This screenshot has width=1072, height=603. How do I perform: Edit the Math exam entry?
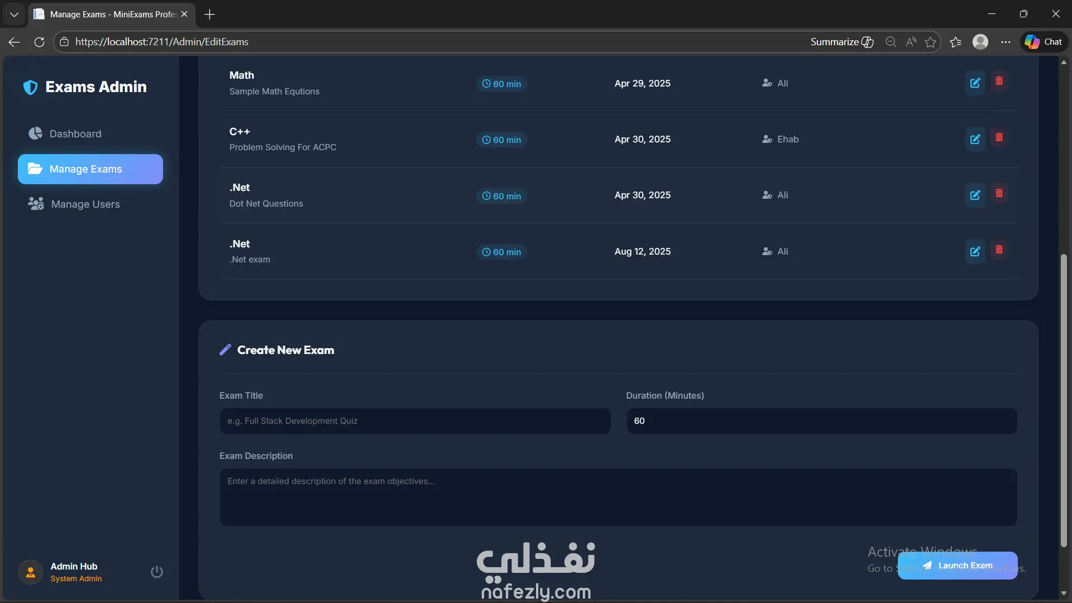[x=975, y=83]
